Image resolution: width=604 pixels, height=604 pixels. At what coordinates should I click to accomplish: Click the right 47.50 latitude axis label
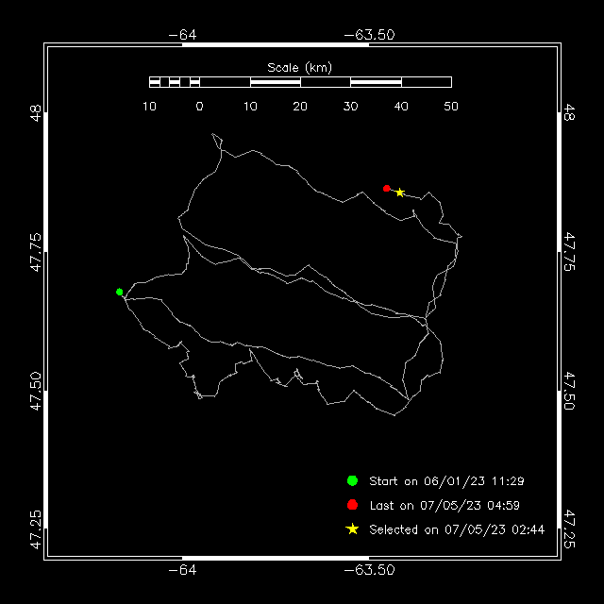[569, 391]
